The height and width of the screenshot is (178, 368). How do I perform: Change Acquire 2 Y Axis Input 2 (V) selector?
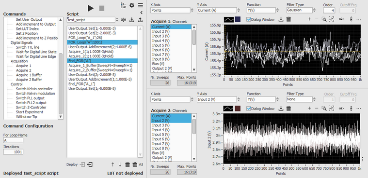[217, 99]
